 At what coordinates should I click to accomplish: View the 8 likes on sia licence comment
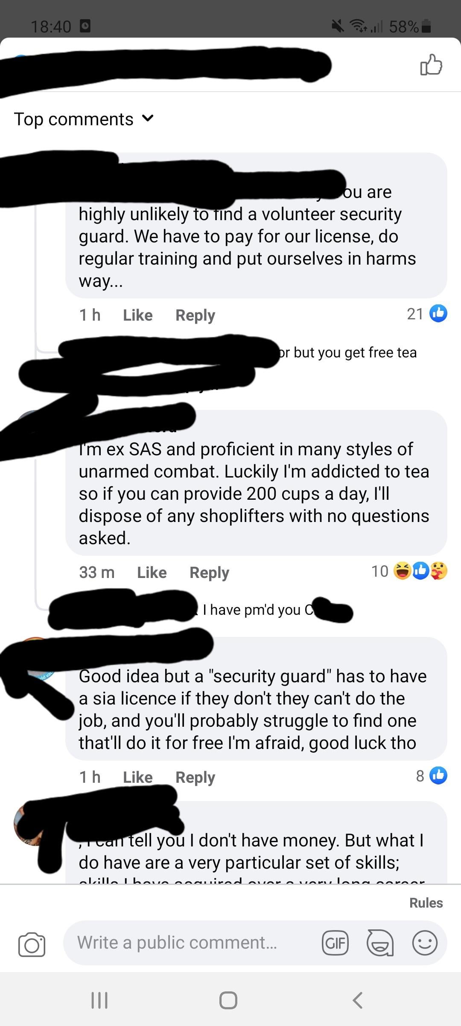click(x=431, y=775)
